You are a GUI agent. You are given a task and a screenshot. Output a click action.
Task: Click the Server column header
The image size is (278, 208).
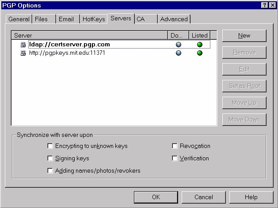[x=90, y=35]
